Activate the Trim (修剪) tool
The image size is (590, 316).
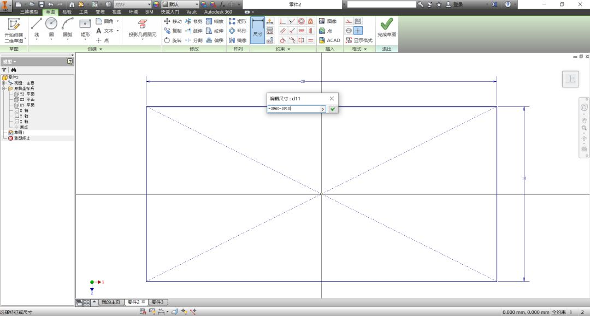[x=194, y=21]
